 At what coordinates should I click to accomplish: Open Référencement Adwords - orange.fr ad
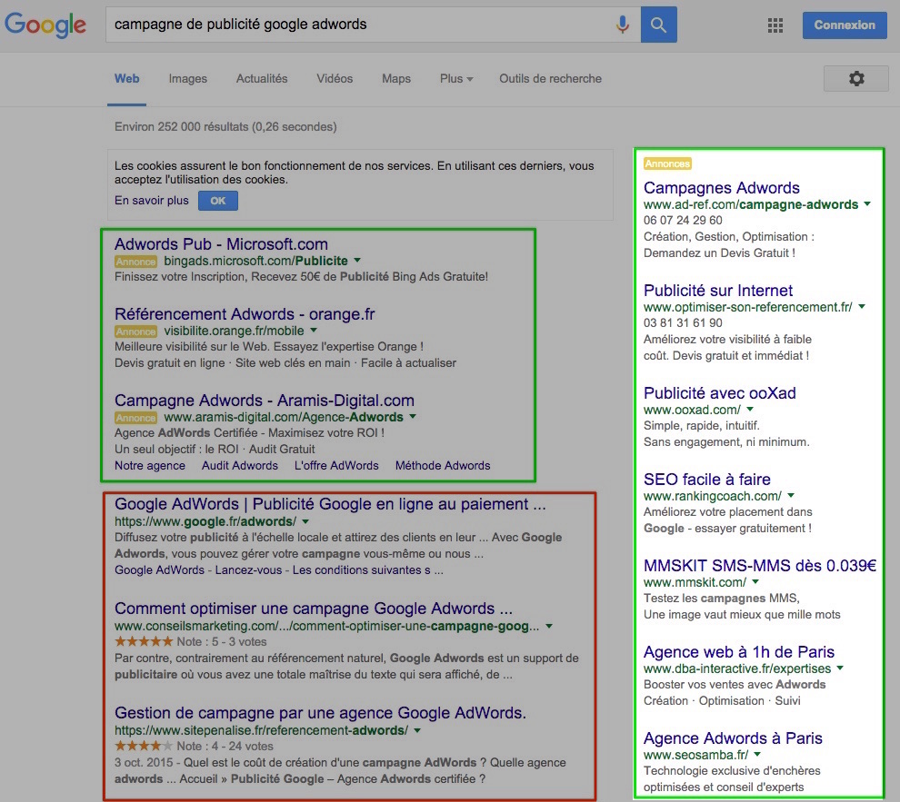click(x=245, y=314)
